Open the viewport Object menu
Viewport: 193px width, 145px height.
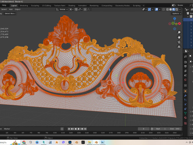point(18,9)
